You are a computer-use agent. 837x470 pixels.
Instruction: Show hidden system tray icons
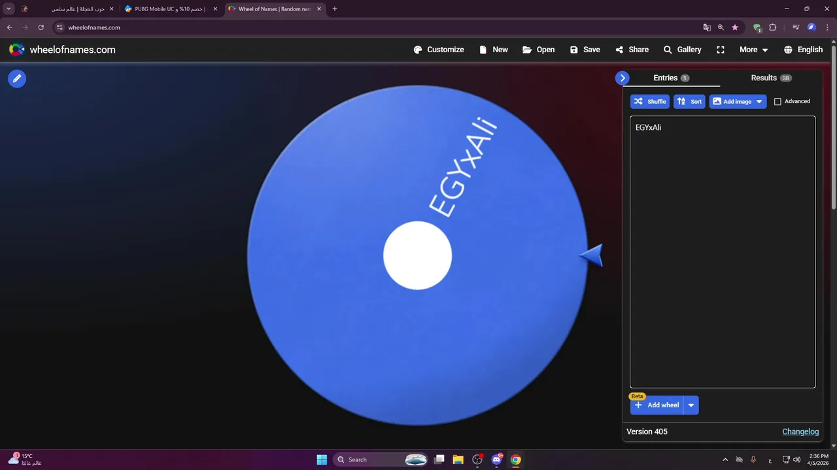pos(725,460)
